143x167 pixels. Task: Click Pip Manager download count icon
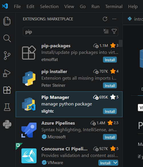click(96, 97)
